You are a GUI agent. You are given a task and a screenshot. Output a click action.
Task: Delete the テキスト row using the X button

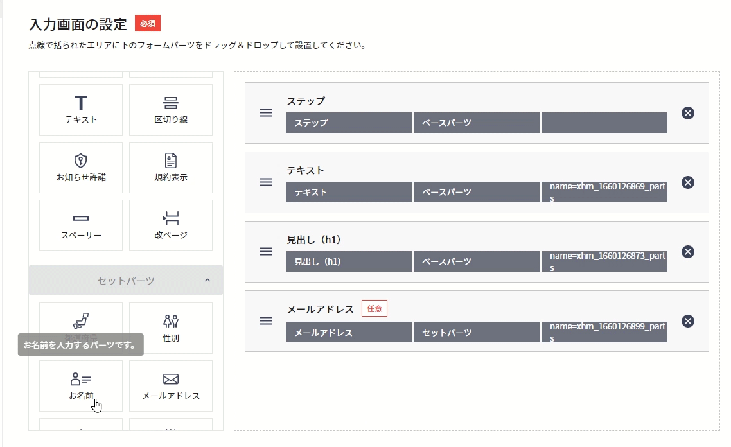tap(687, 182)
